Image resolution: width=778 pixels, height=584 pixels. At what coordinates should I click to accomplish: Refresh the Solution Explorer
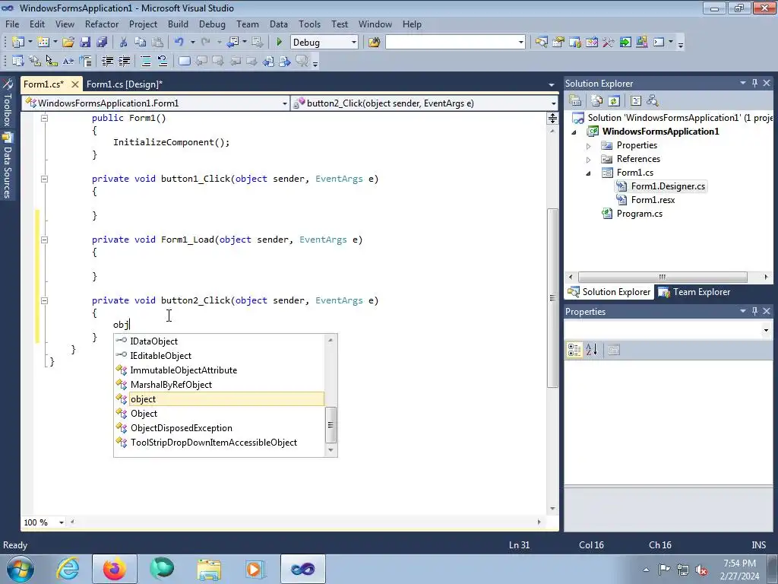tap(614, 101)
